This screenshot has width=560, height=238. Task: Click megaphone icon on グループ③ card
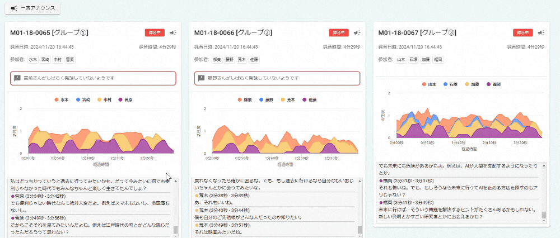pyautogui.click(x=542, y=33)
